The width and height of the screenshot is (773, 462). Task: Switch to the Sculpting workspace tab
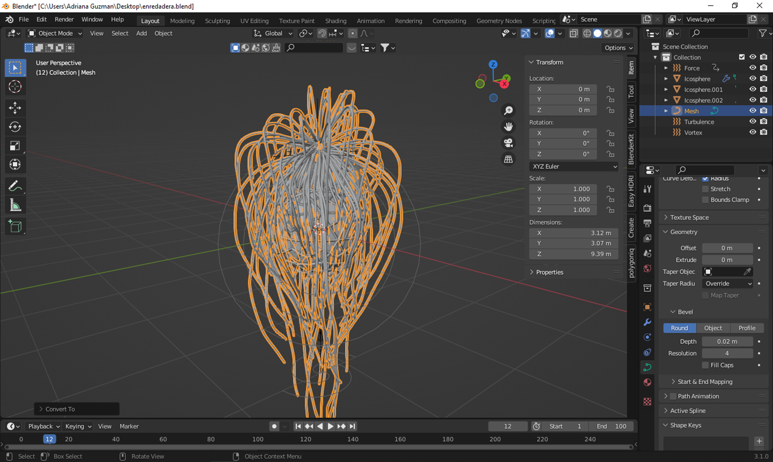[x=217, y=21]
